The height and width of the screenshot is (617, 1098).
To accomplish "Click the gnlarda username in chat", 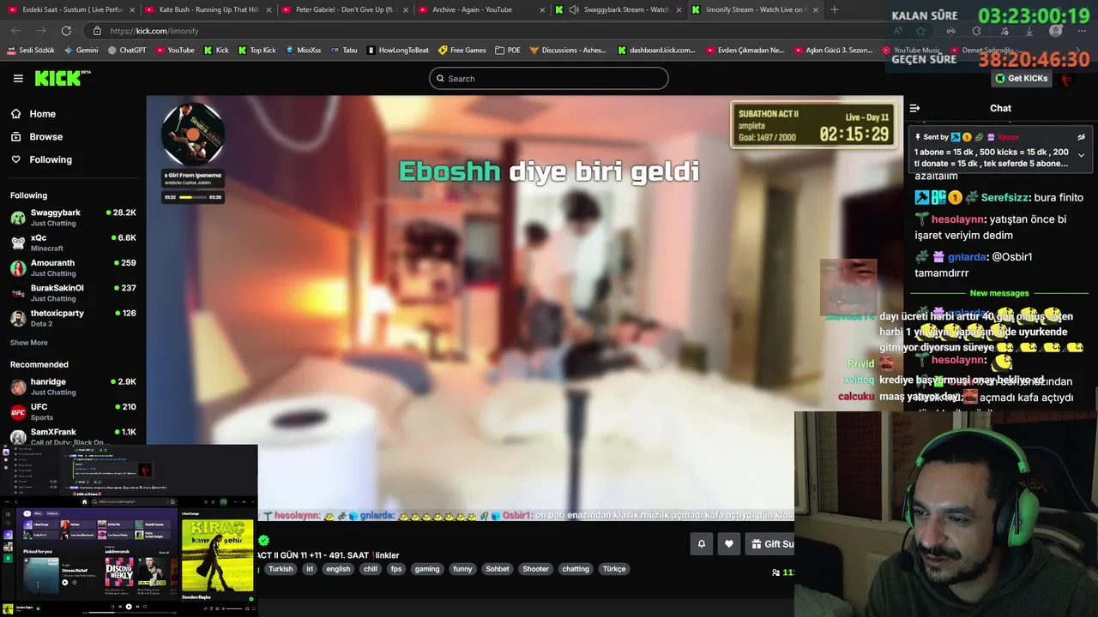I will (x=968, y=257).
